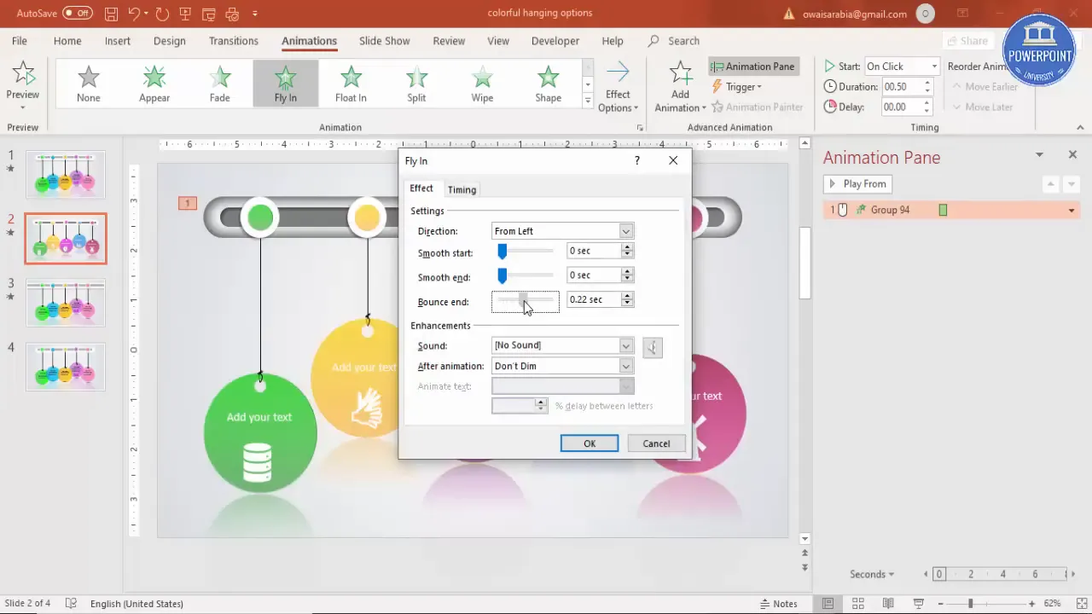Click the Preview star icon in ribbon
The image size is (1092, 614).
point(23,73)
